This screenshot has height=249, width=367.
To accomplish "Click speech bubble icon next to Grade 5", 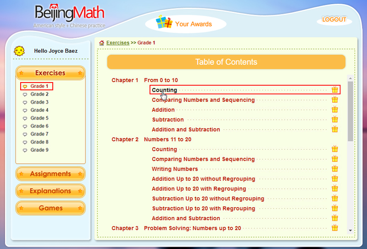I will pyautogui.click(x=25, y=118).
